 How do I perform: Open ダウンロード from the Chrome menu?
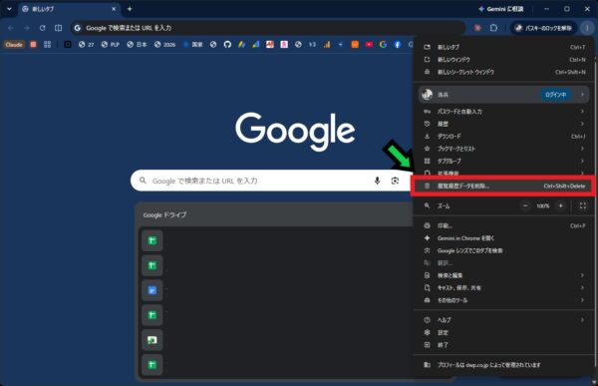504,137
